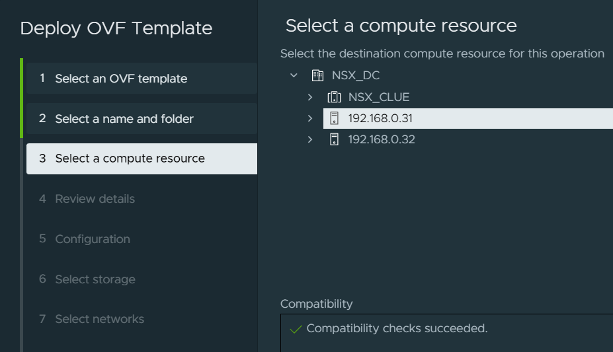Select host 192.168.0.32 in the tree

(x=382, y=139)
